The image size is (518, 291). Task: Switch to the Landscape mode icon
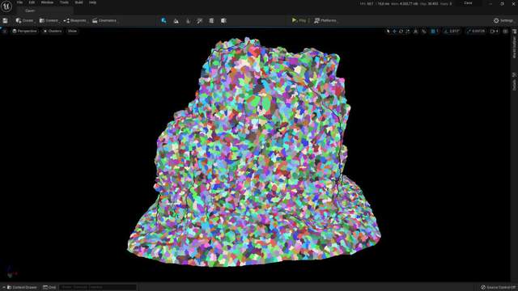[x=176, y=20]
